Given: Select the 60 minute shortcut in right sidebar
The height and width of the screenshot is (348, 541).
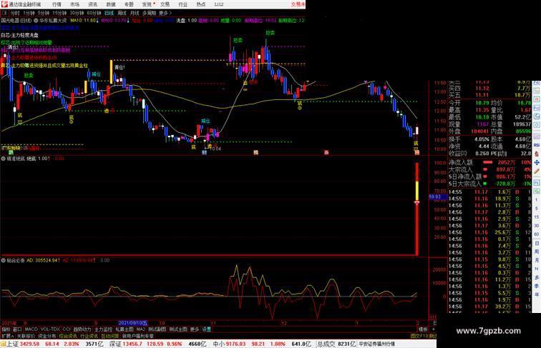Looking at the screenshot, I should coord(537,234).
